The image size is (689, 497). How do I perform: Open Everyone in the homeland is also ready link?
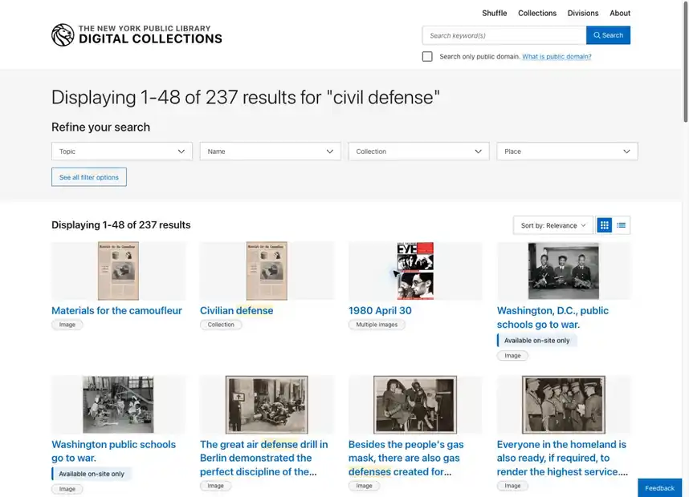(x=562, y=458)
